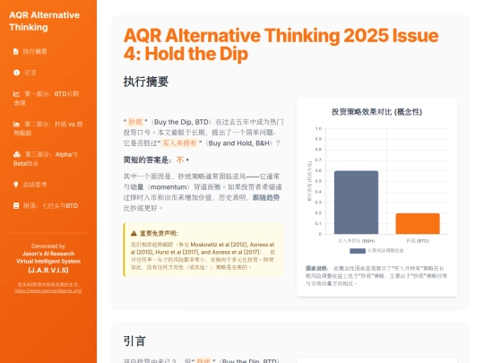Image resolution: width=484 pixels, height=363 pixels.
Task: Click the book icon beside 附录
Action: click(16, 205)
